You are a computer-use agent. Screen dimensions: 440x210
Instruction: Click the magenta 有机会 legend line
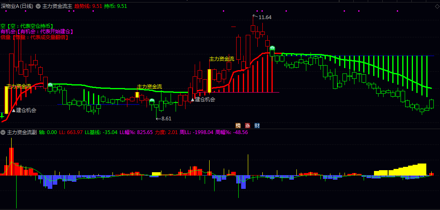[37, 32]
